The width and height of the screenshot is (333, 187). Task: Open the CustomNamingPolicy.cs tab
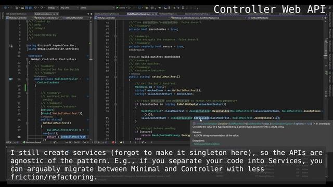pyautogui.click(x=259, y=14)
